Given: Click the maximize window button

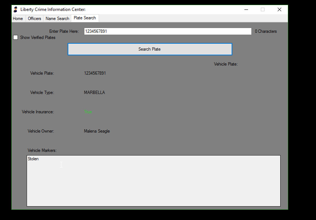Looking at the screenshot, I should click(262, 9).
